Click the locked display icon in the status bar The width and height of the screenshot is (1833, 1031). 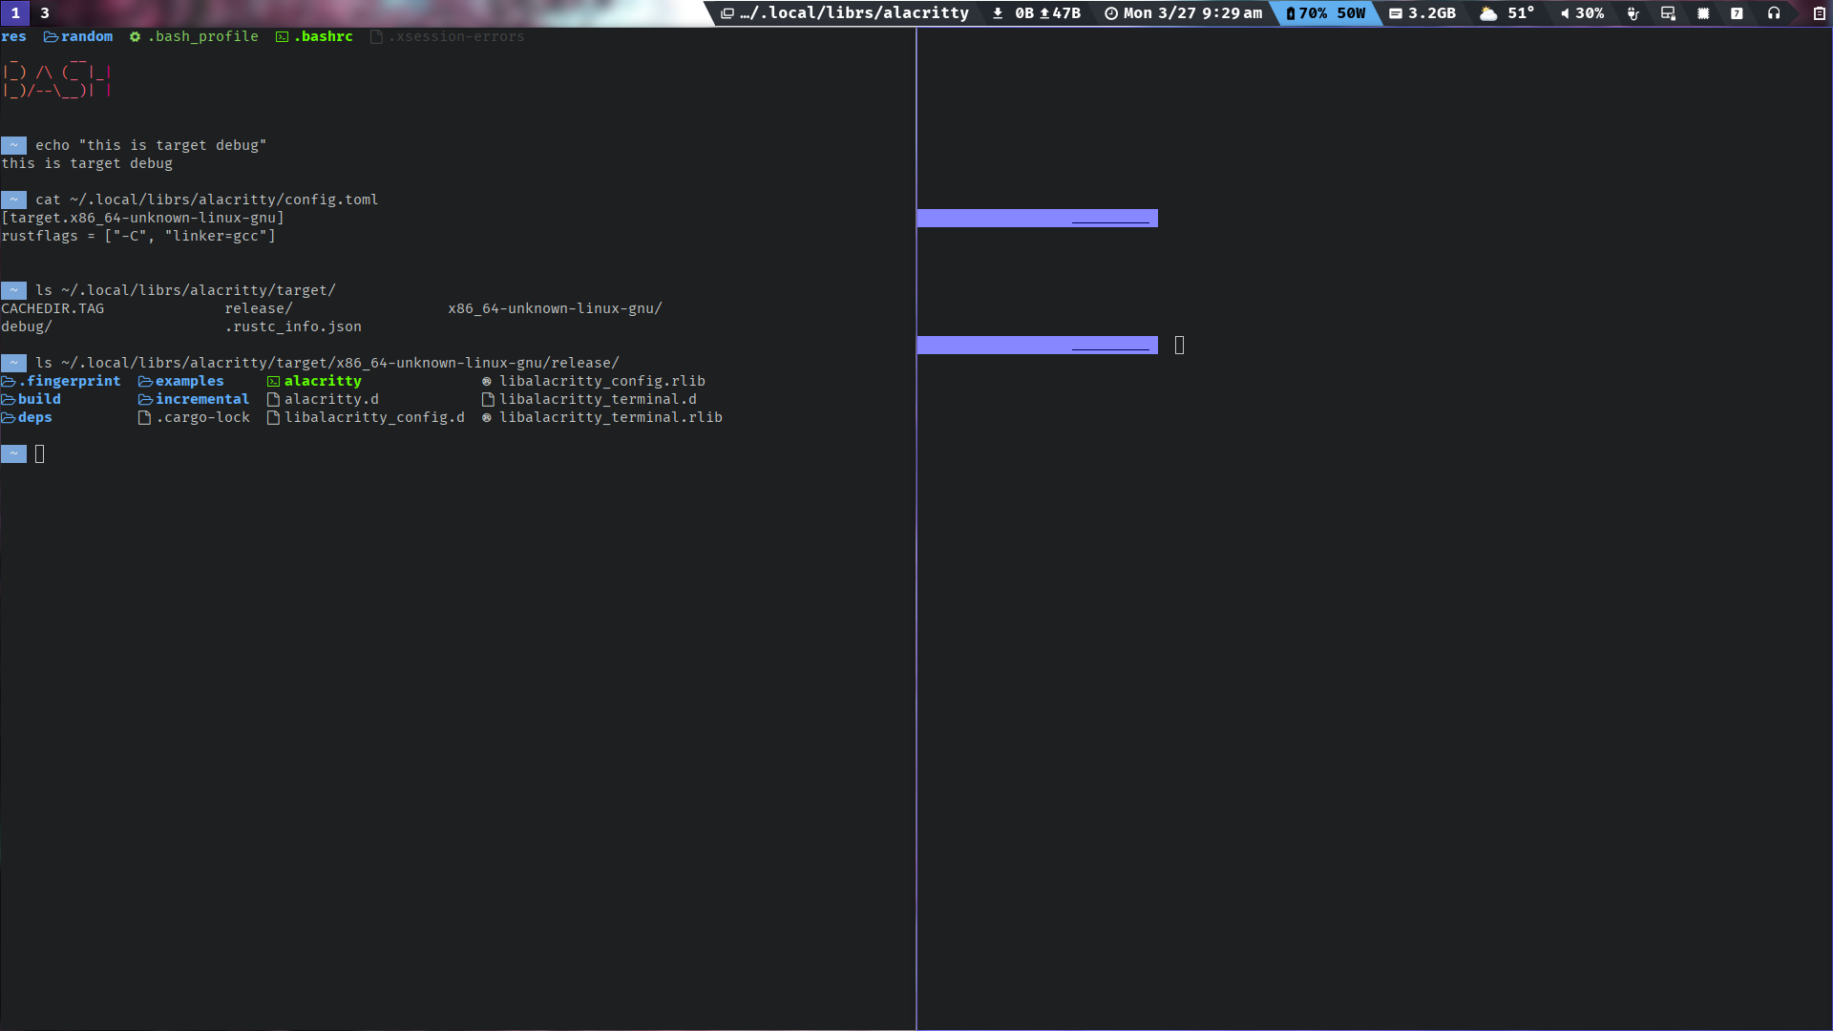[x=1668, y=12]
